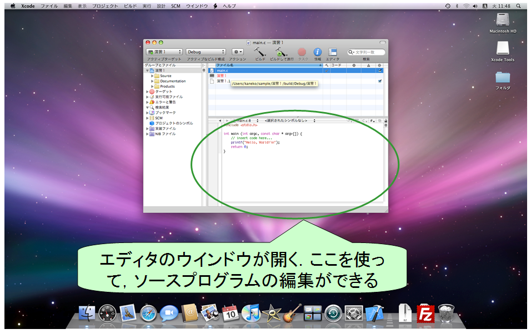Open Finder from the Dock
Image resolution: width=531 pixels, height=334 pixels.
(x=87, y=313)
